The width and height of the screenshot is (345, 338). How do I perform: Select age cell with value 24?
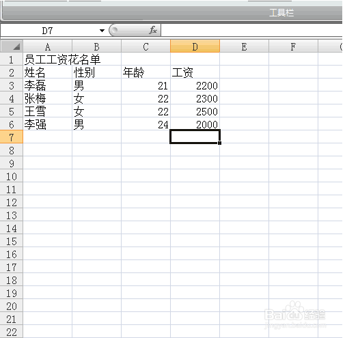(x=146, y=124)
